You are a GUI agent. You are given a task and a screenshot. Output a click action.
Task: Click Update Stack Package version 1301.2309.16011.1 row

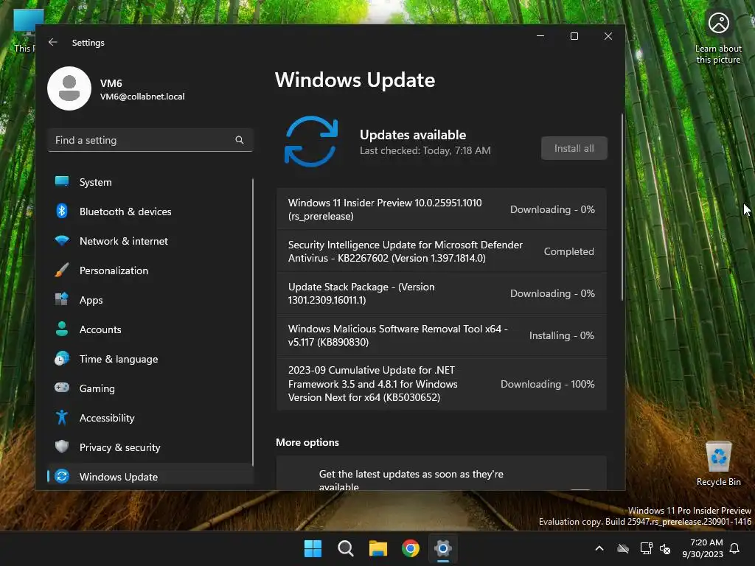[x=442, y=293]
